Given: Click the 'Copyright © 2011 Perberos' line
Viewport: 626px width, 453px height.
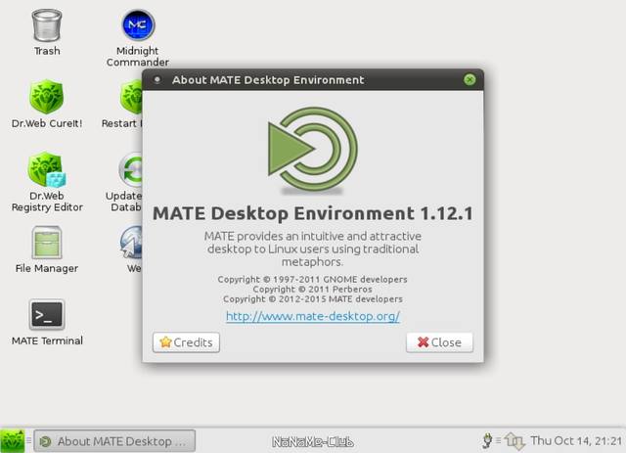Looking at the screenshot, I should coord(313,289).
